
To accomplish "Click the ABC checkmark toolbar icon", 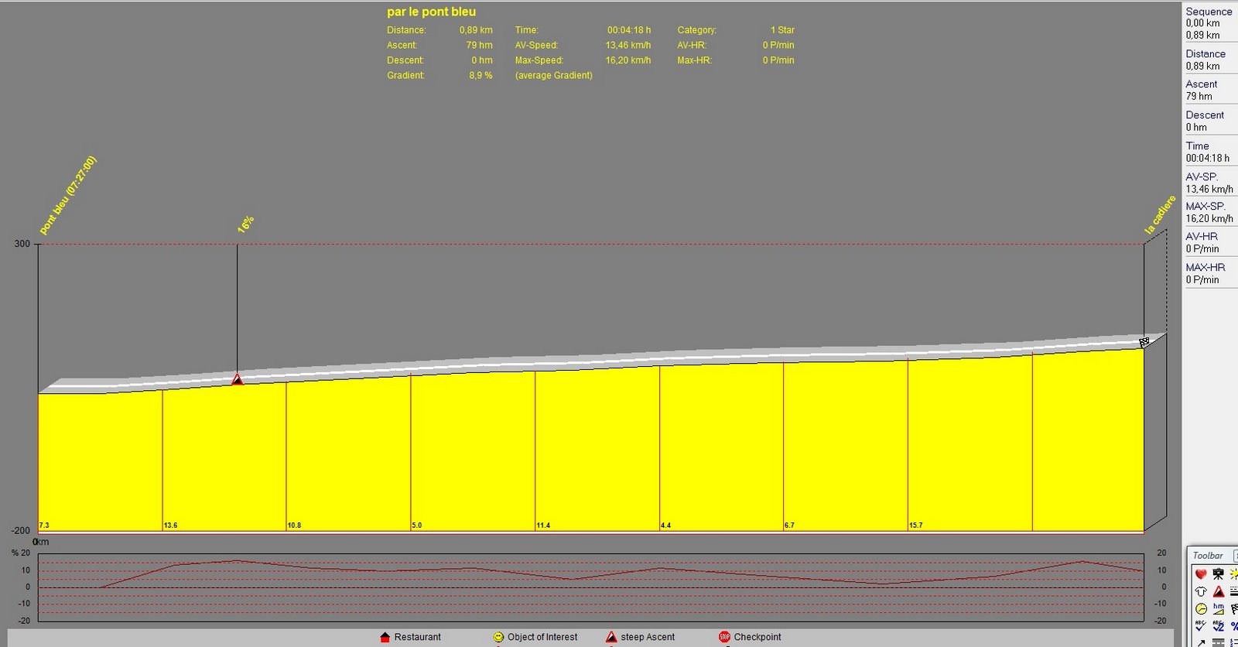I will pos(1201,626).
